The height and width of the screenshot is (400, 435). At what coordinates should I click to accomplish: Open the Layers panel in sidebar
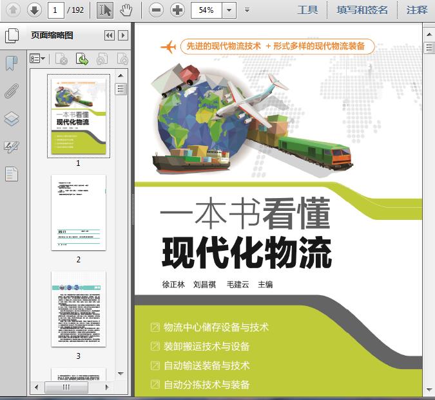[x=12, y=118]
